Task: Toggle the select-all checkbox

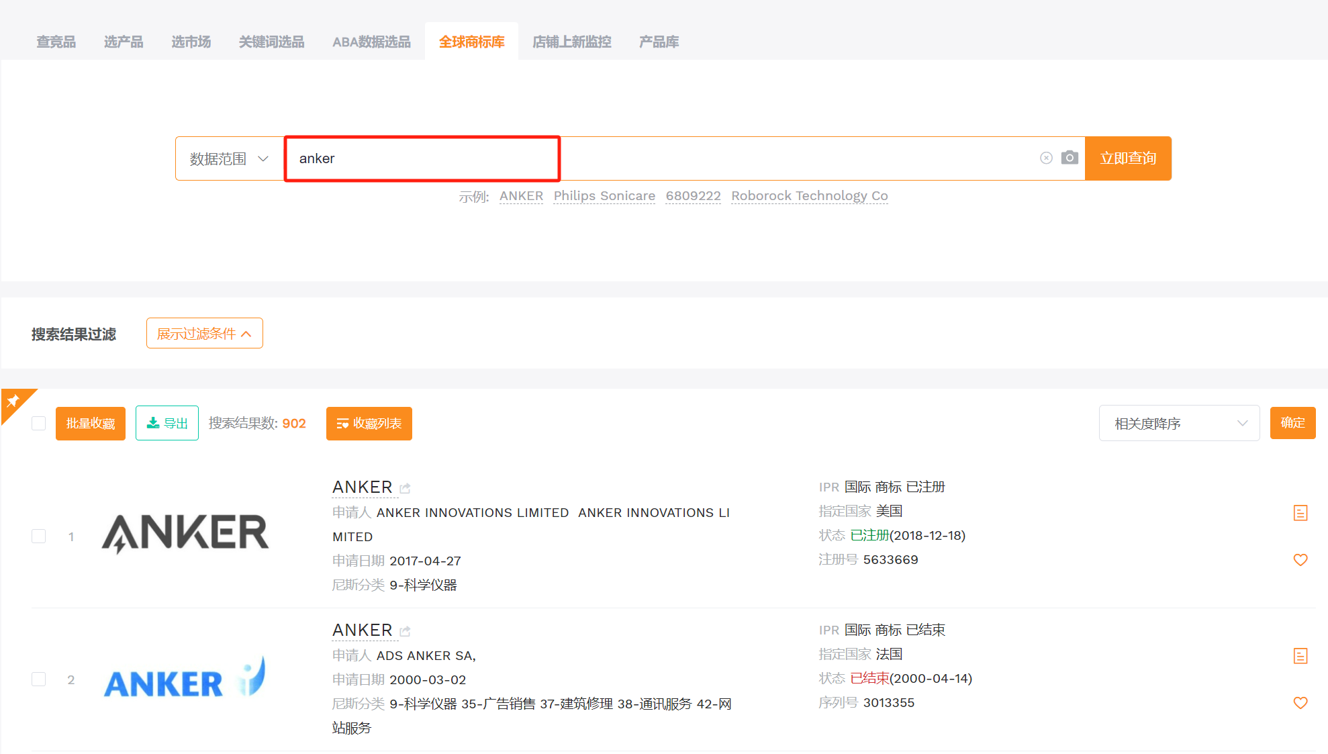Action: point(39,423)
